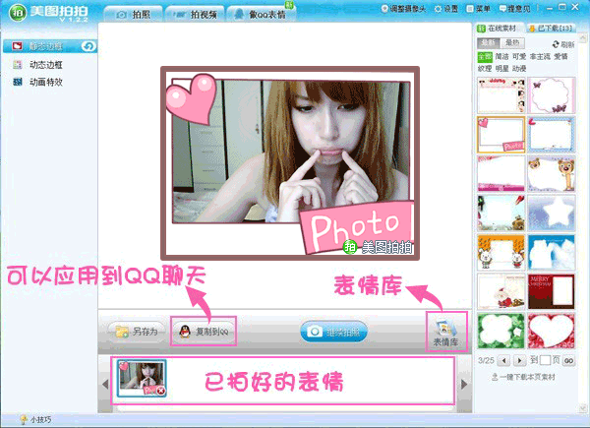Click the page number input box
Image resolution: width=590 pixels, height=428 pixels.
pos(545,360)
